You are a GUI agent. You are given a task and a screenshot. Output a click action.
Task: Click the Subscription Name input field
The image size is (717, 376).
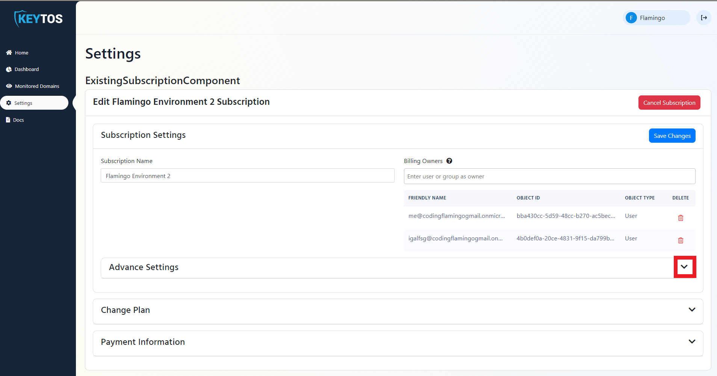pos(248,175)
